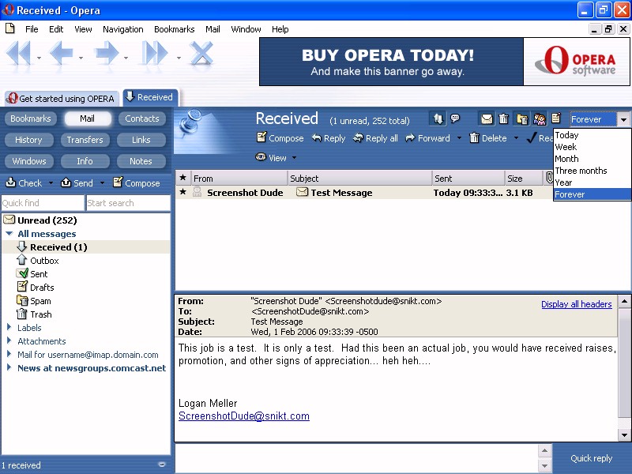Click the message body scrollbar down arrow
The height and width of the screenshot is (474, 632).
point(624,435)
